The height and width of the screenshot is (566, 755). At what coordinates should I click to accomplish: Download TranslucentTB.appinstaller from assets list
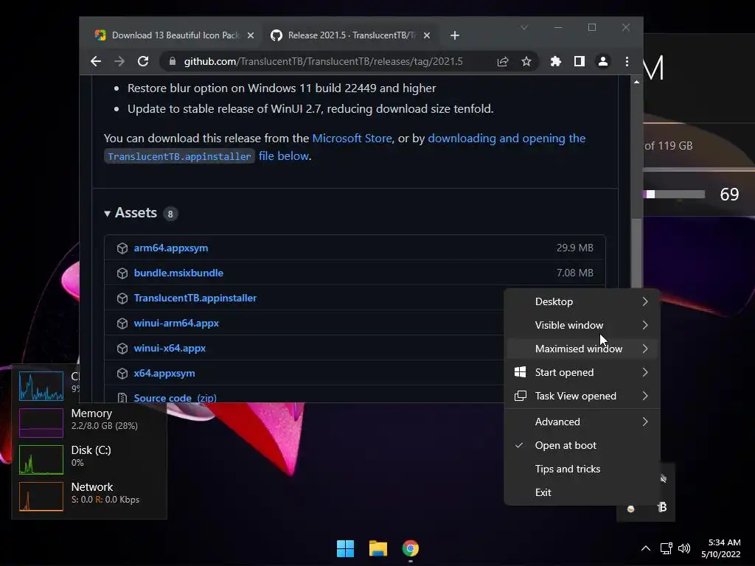click(x=195, y=298)
